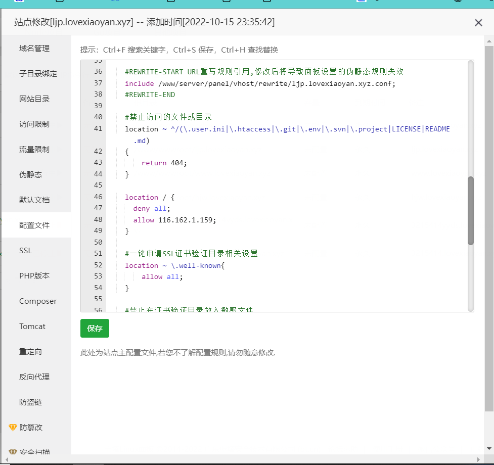Click the code editor vertical scrollbar thumb

[x=471, y=210]
